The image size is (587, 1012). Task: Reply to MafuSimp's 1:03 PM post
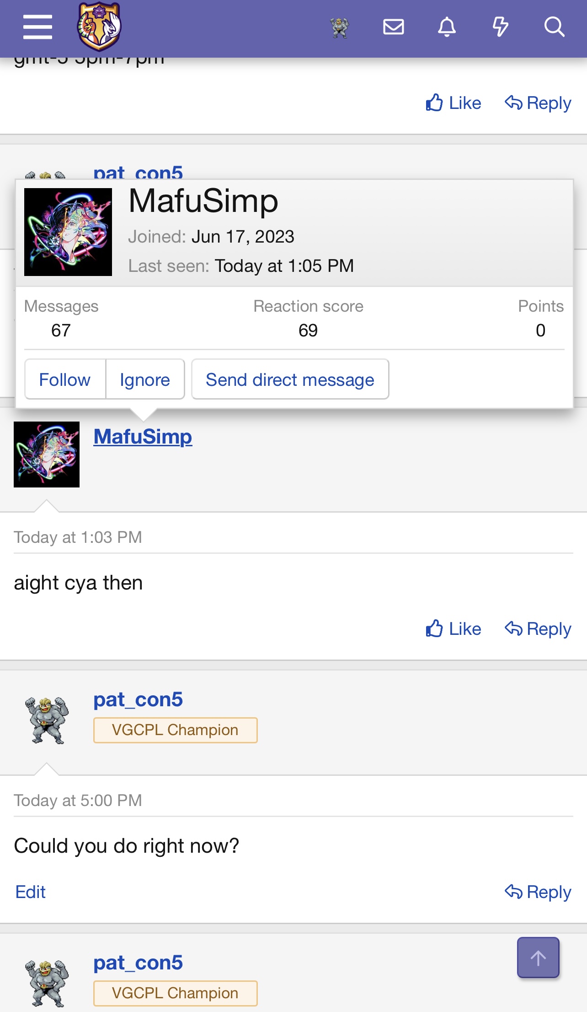click(539, 629)
